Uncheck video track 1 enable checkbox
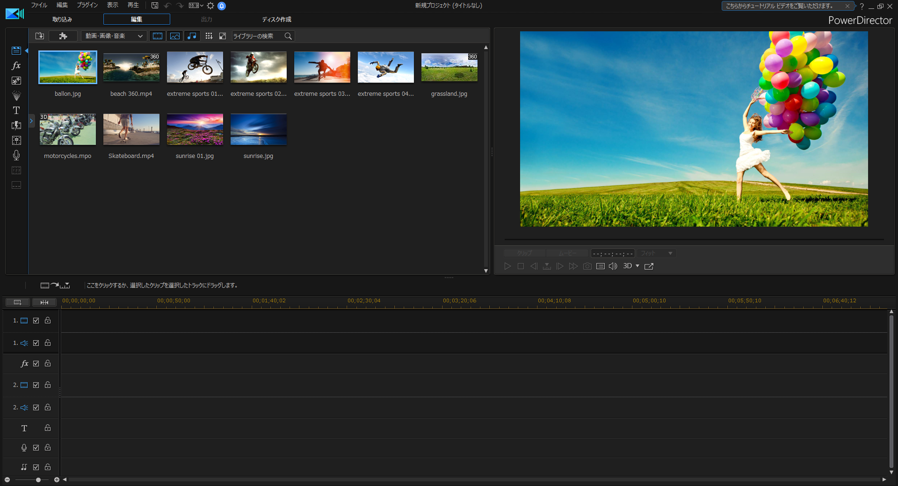The width and height of the screenshot is (898, 486). pos(36,321)
